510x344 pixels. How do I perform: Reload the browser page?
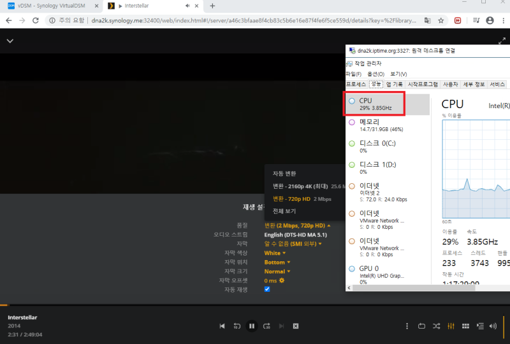tap(36, 20)
